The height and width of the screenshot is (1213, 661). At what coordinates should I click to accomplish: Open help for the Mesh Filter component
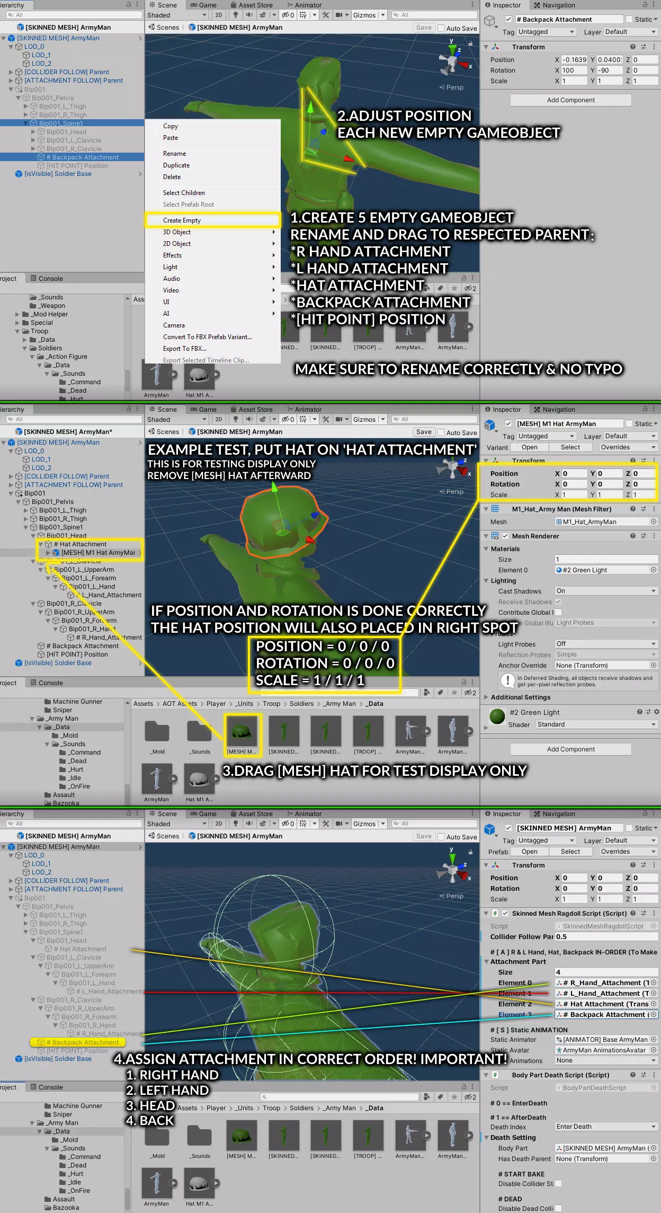633,509
